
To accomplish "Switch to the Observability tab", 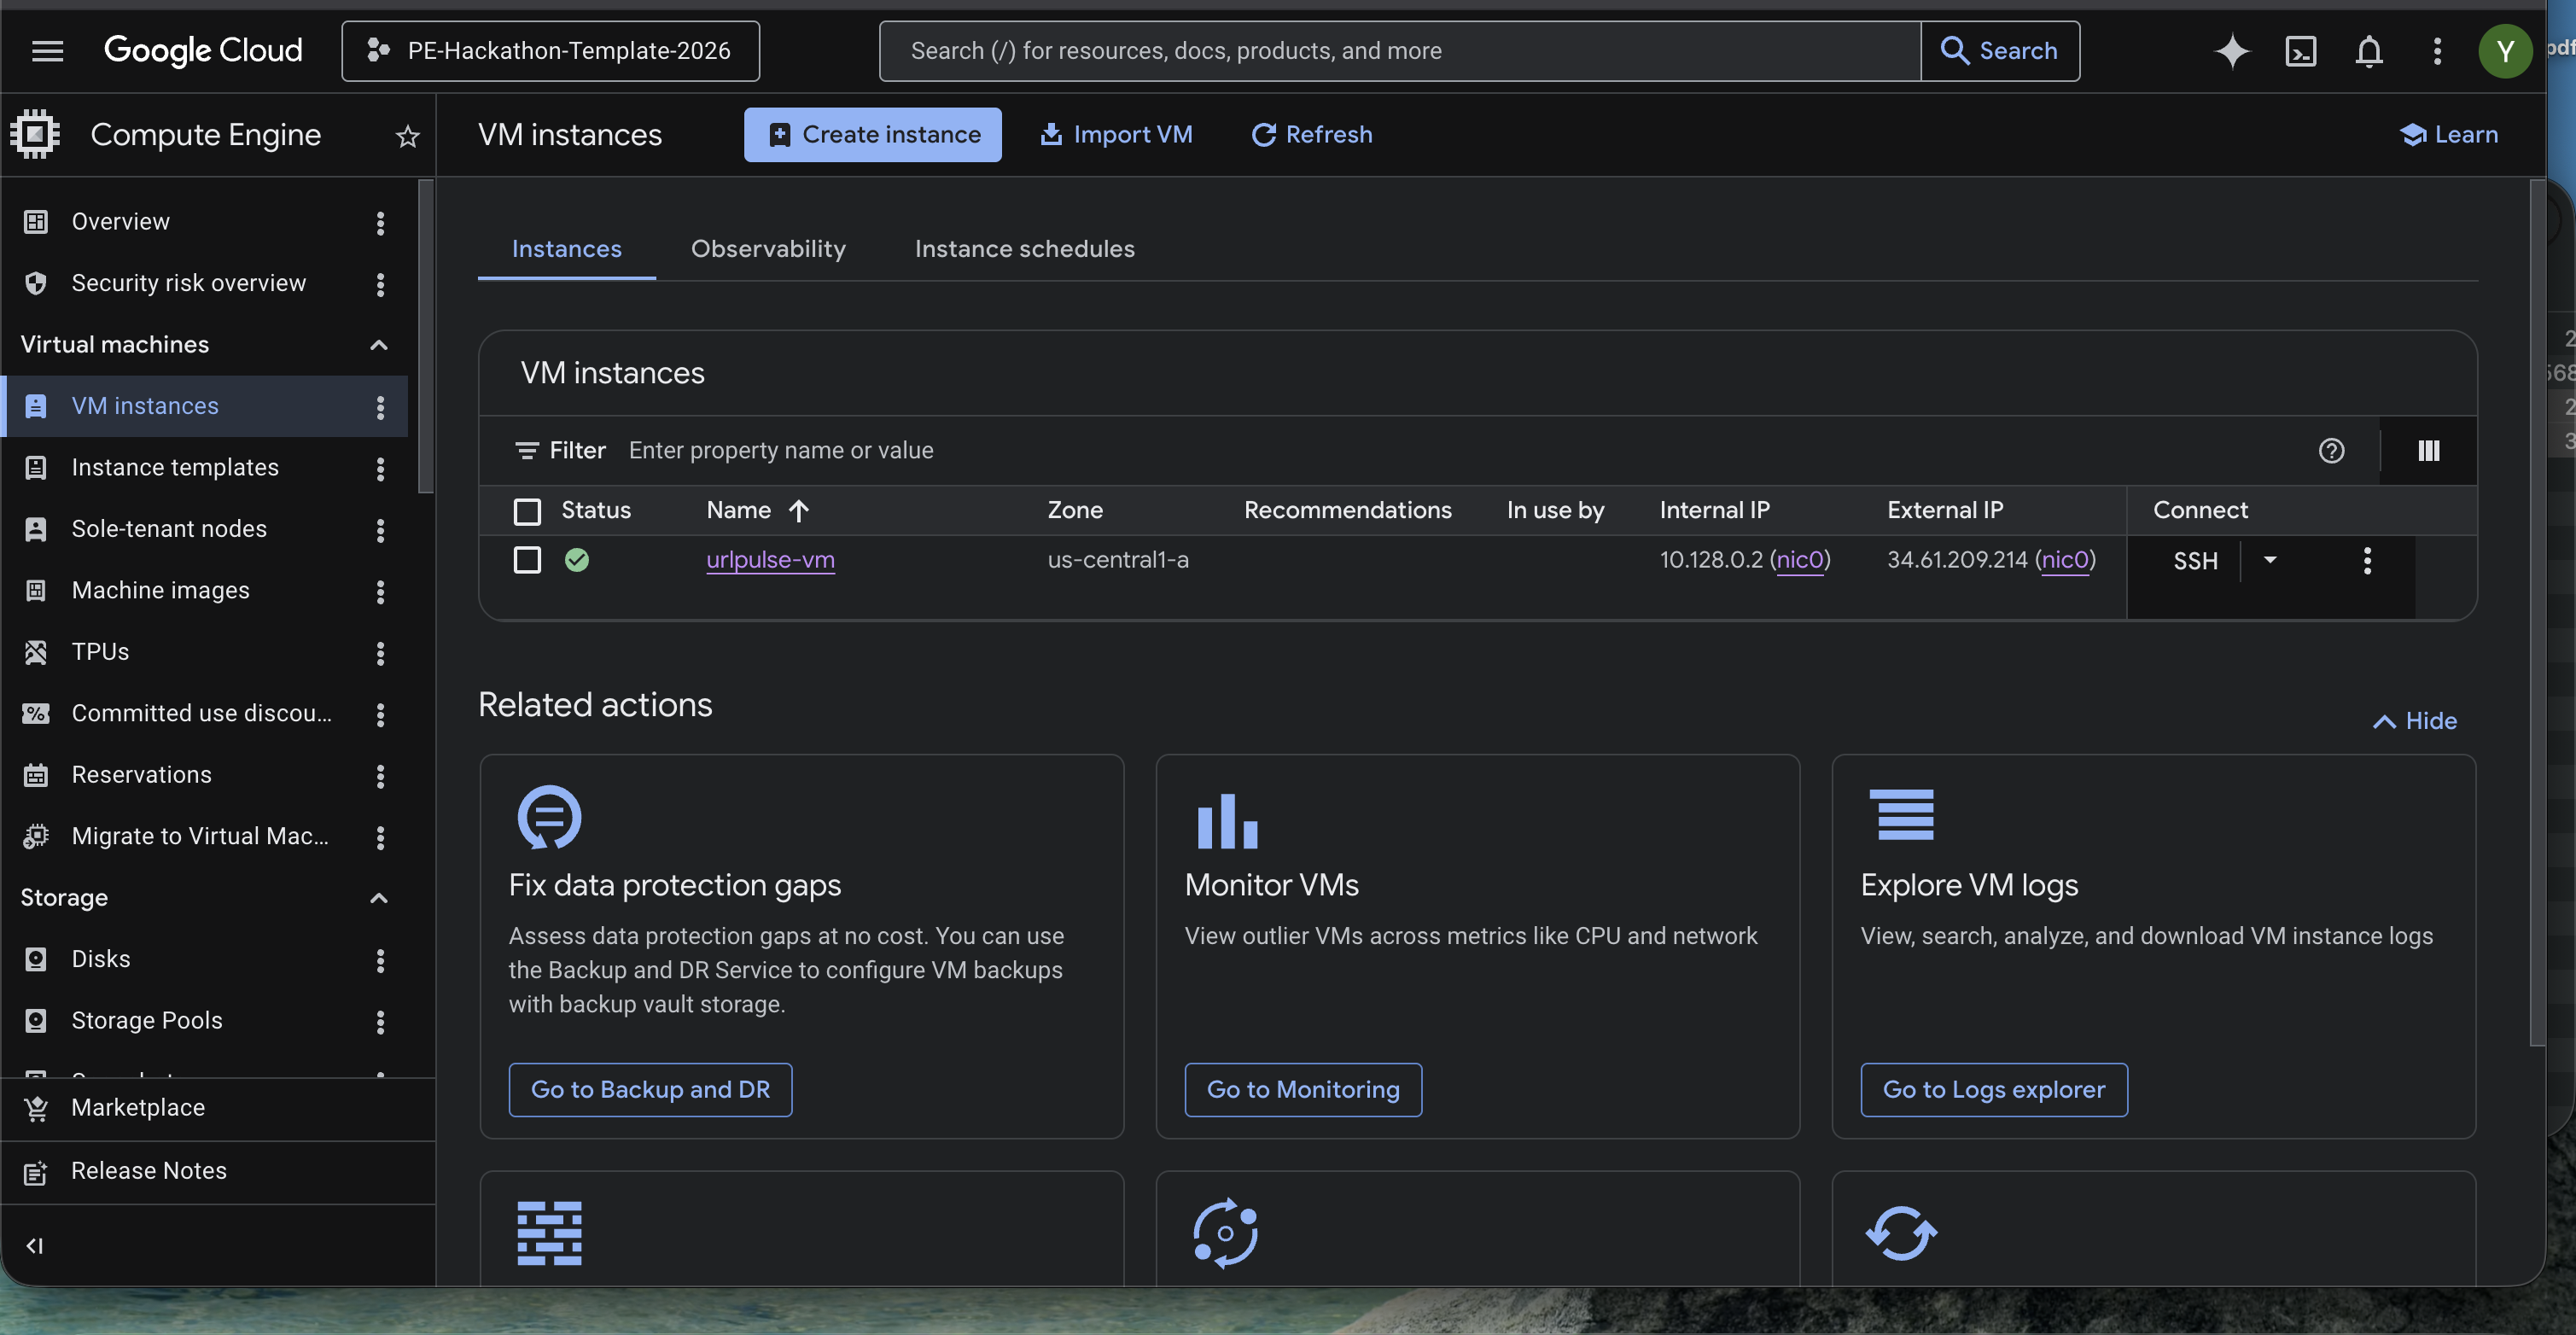I will tap(768, 249).
